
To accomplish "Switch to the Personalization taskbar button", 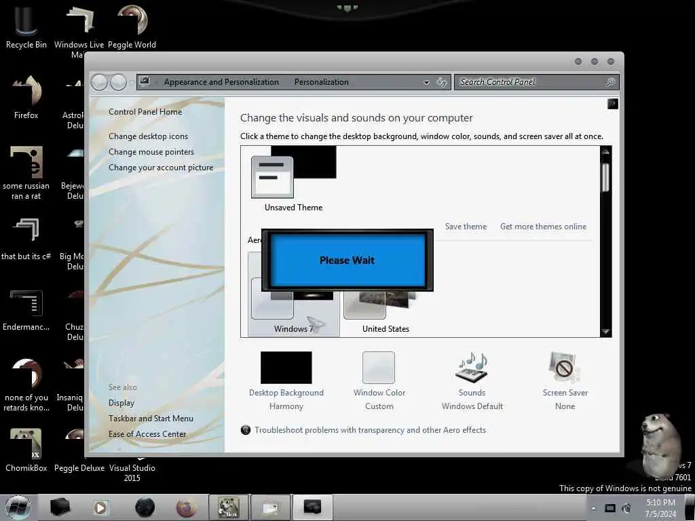I will coord(312,507).
